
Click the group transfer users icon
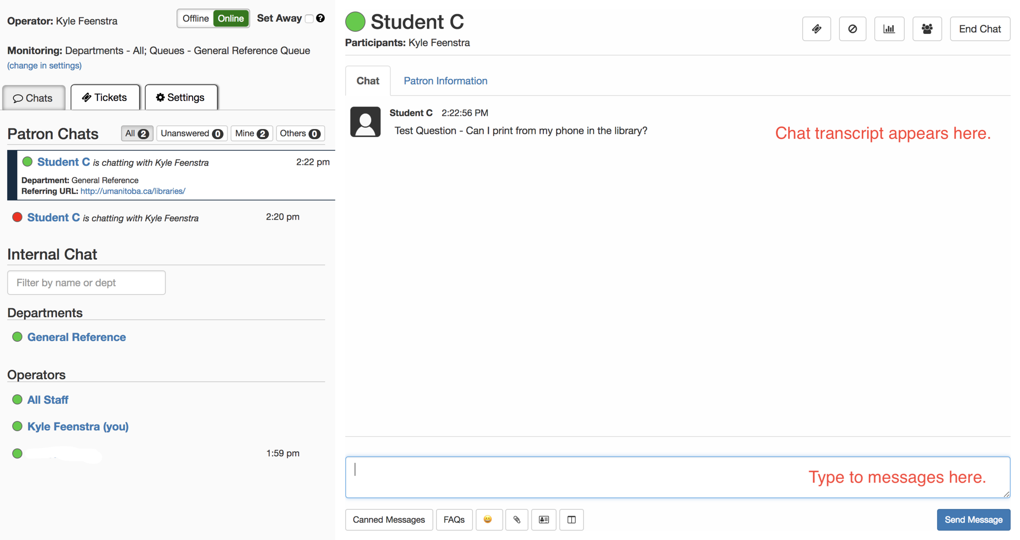tap(927, 29)
